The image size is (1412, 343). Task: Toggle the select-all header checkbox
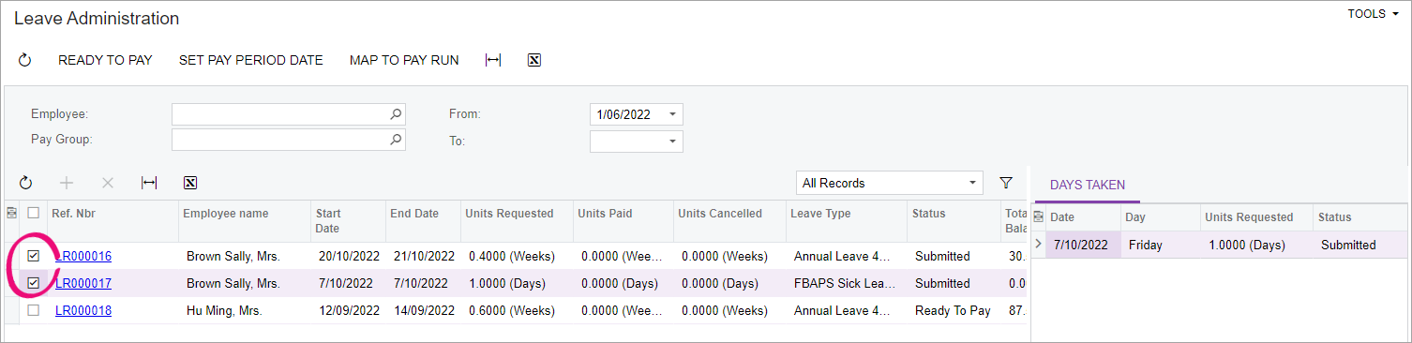click(x=34, y=214)
